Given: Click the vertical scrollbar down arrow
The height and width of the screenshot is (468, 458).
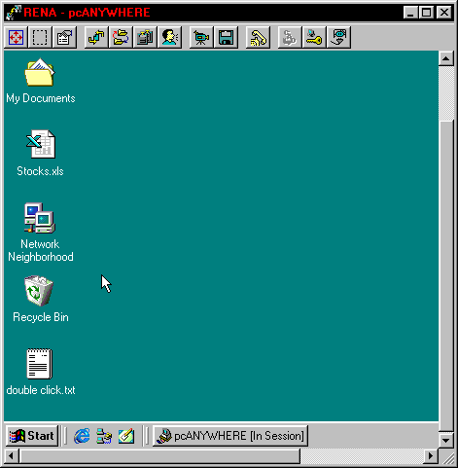Looking at the screenshot, I should click(446, 440).
